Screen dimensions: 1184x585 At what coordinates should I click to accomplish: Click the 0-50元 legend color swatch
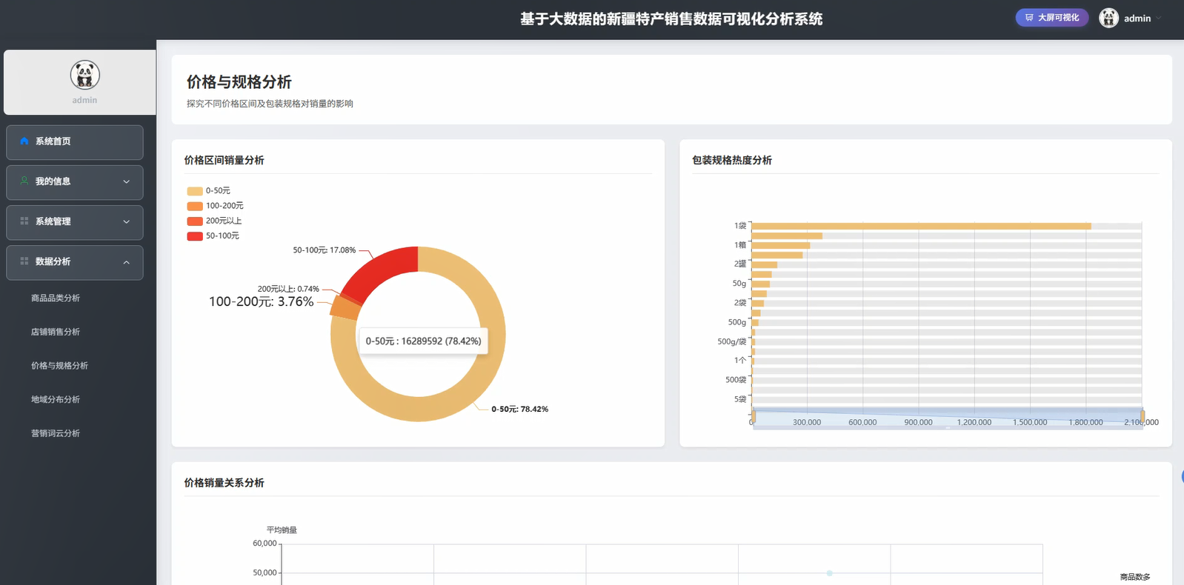click(195, 191)
